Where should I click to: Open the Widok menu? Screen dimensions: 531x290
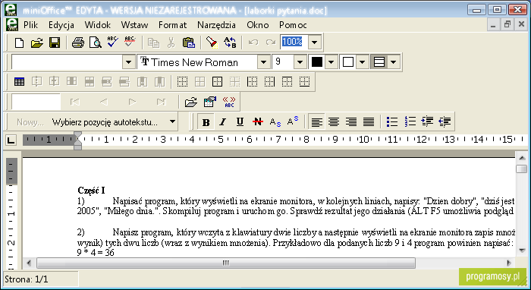[x=98, y=25]
